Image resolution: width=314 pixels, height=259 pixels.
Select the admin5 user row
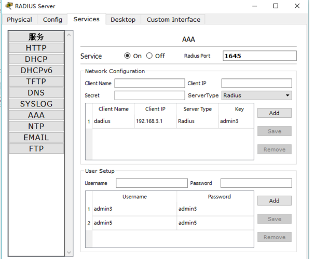pos(135,223)
